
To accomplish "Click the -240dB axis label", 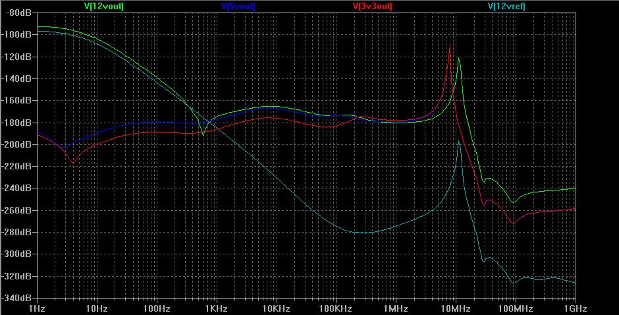I will click(x=16, y=188).
